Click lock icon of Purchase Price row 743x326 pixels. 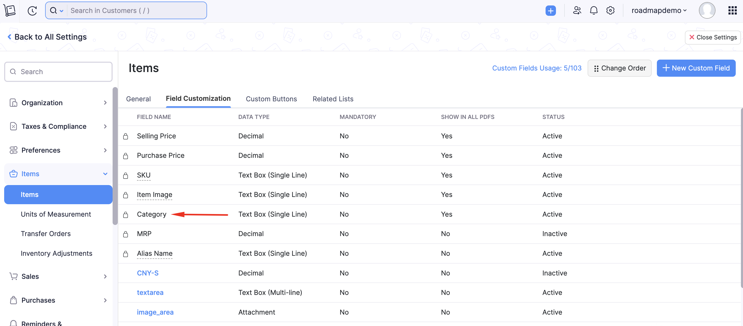126,156
